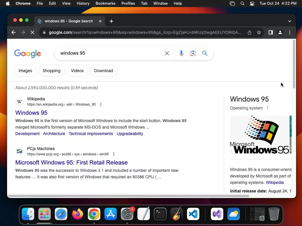Open the Windows 95 logo image
302x226 pixels.
(260, 134)
